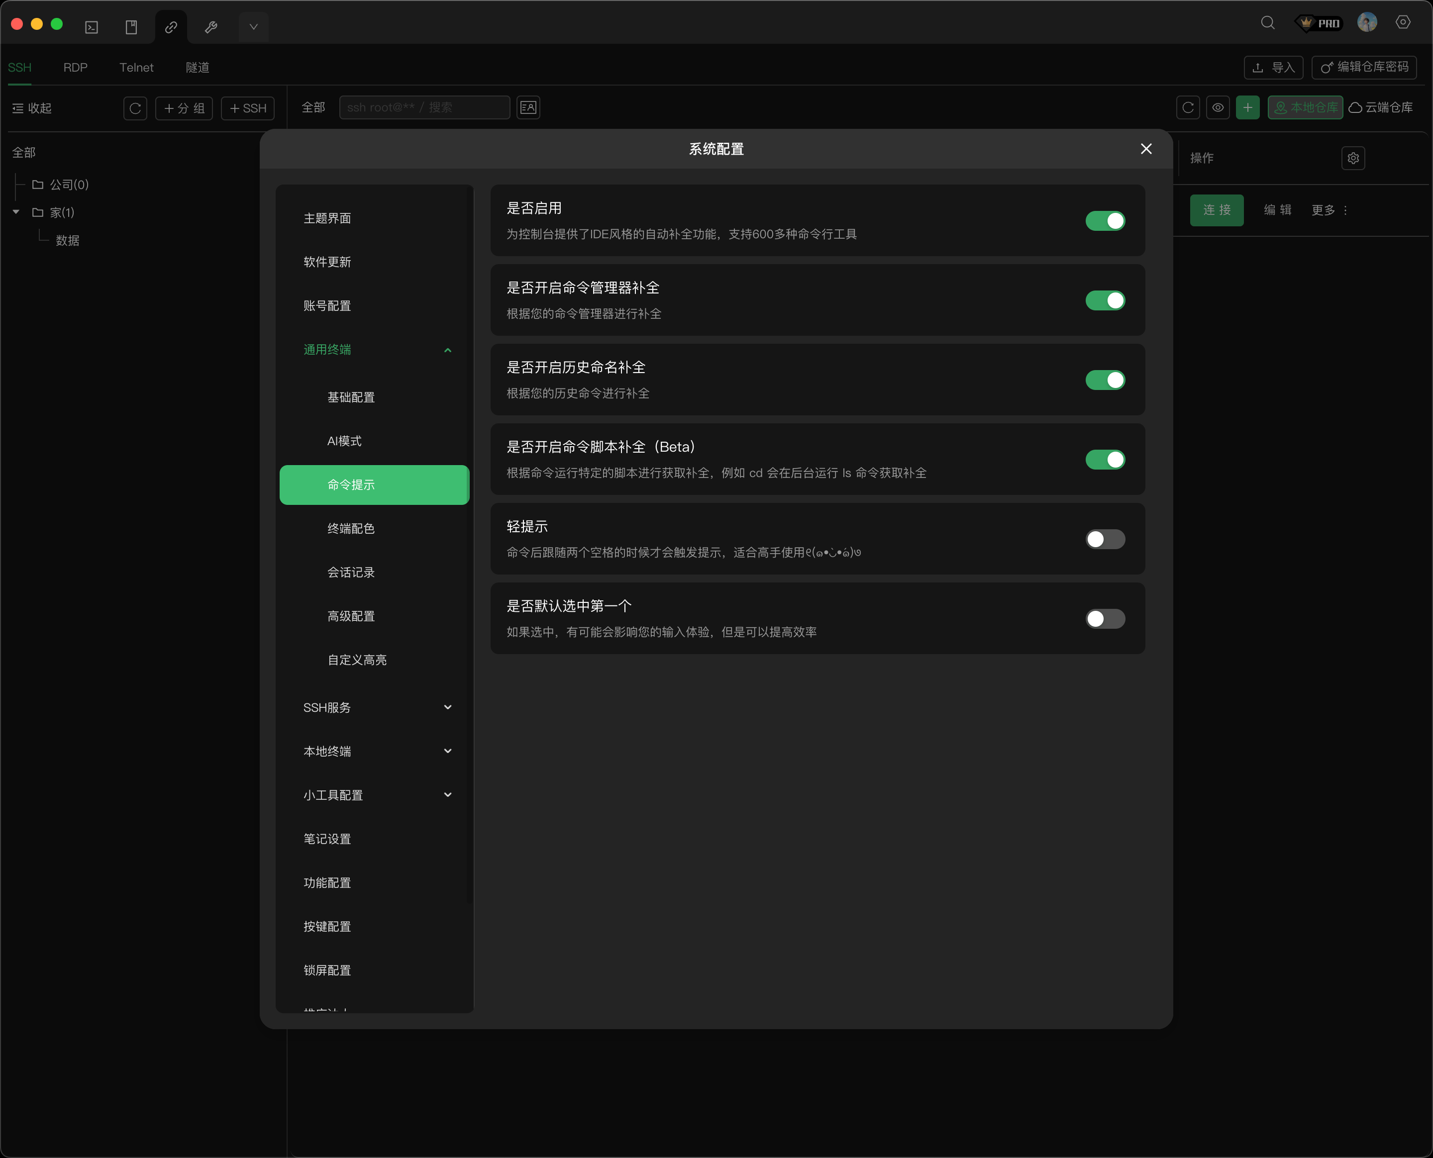Open the keyboard filter icon beside the search box
1433x1158 pixels.
[x=528, y=107]
